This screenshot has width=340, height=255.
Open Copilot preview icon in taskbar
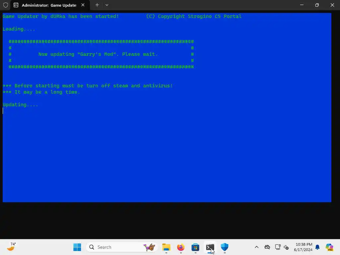tap(329, 247)
